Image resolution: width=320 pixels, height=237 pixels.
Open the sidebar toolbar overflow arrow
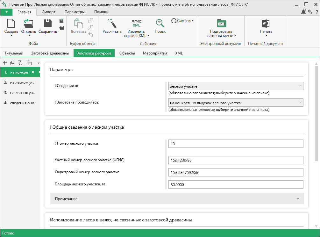(x=38, y=63)
